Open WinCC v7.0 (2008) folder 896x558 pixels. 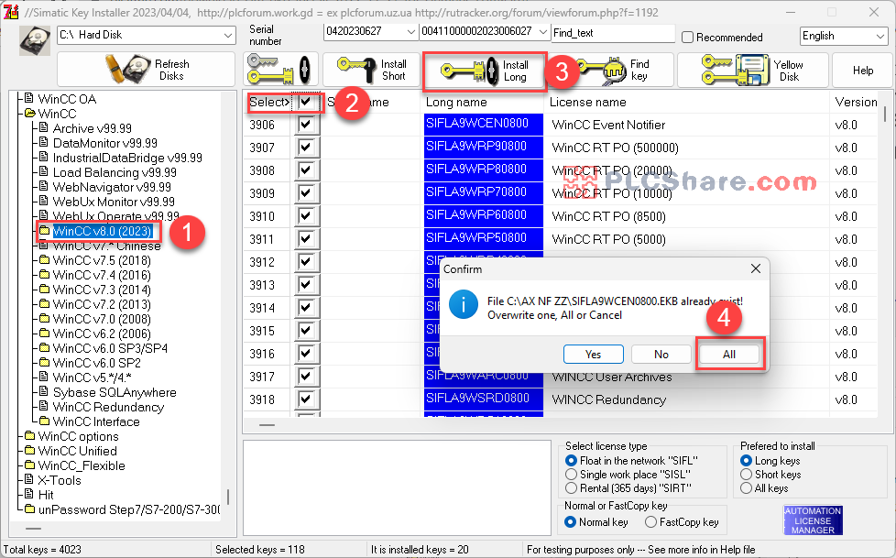pyautogui.click(x=102, y=319)
